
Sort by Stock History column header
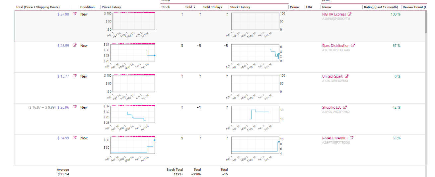[240, 7]
